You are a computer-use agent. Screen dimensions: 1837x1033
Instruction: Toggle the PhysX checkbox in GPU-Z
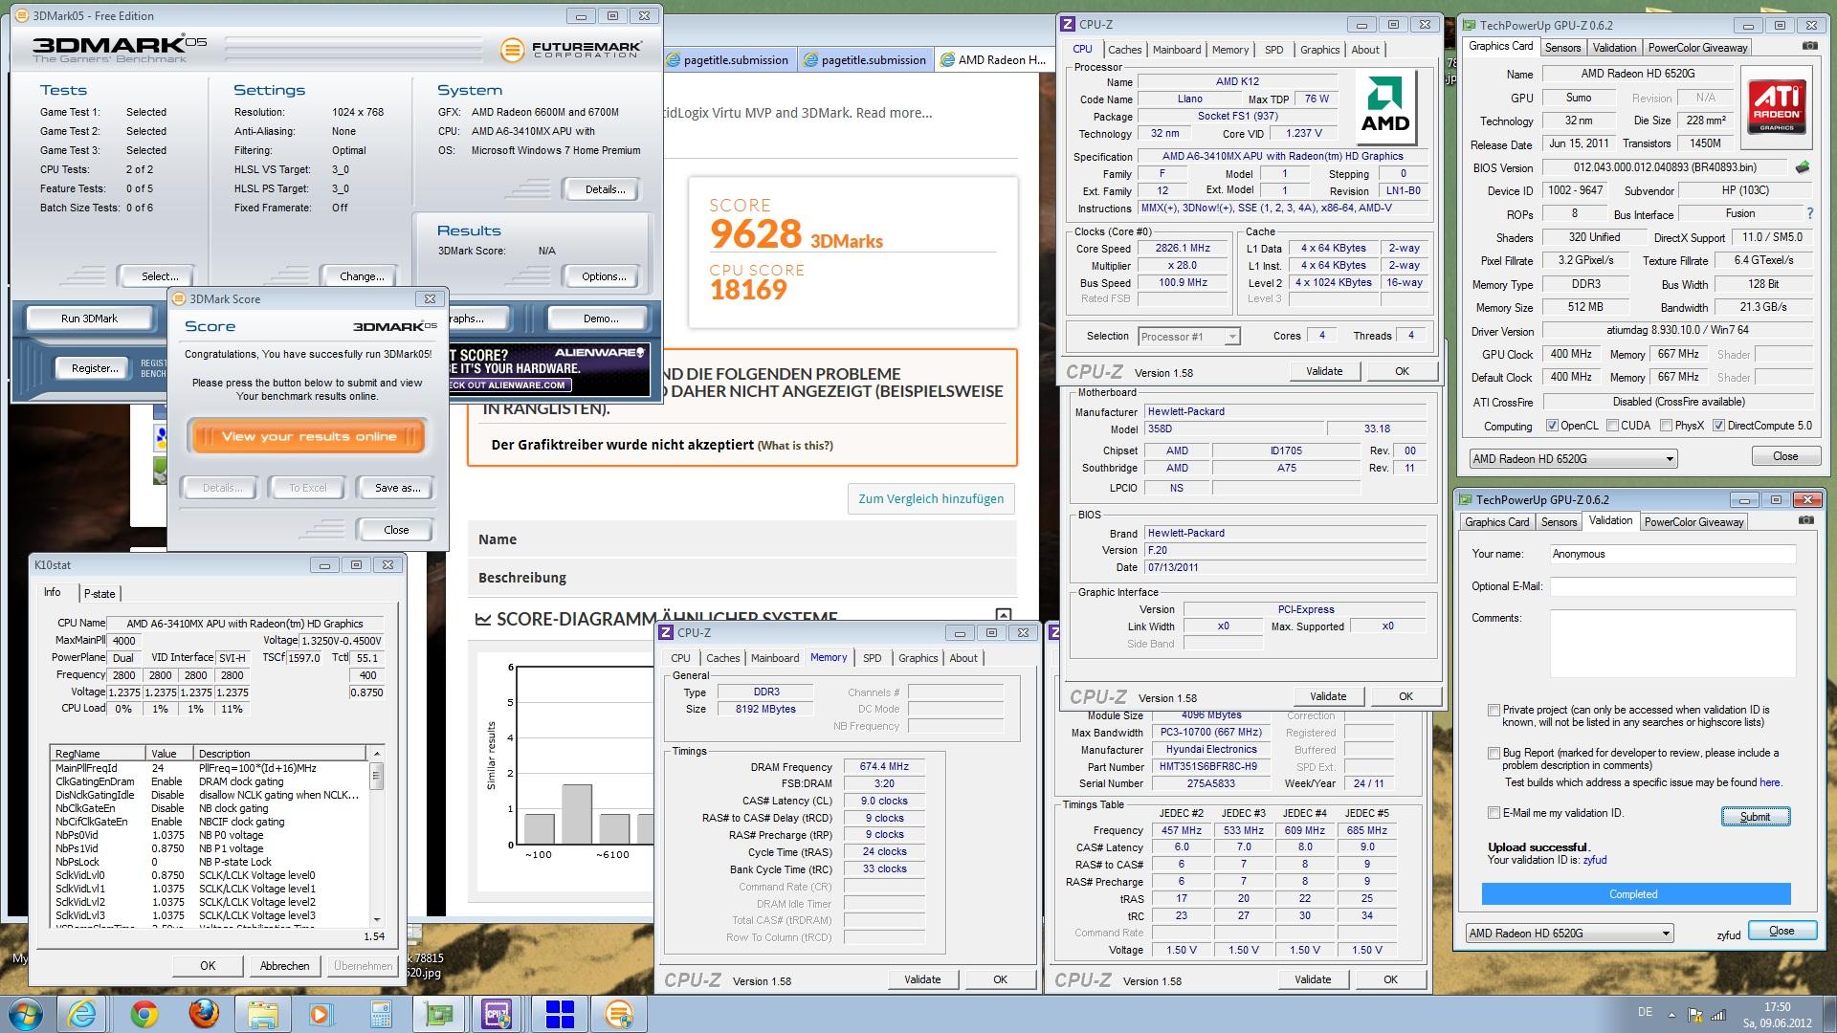tap(1667, 426)
